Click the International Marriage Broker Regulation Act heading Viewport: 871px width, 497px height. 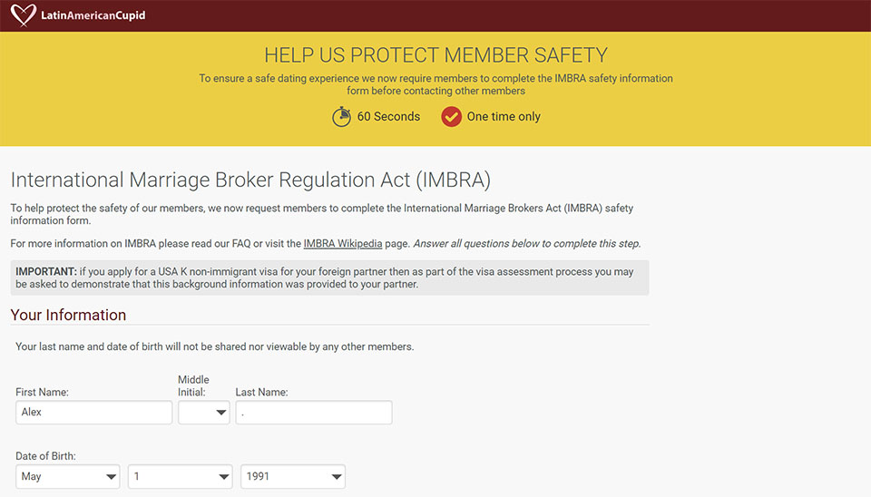coord(250,180)
